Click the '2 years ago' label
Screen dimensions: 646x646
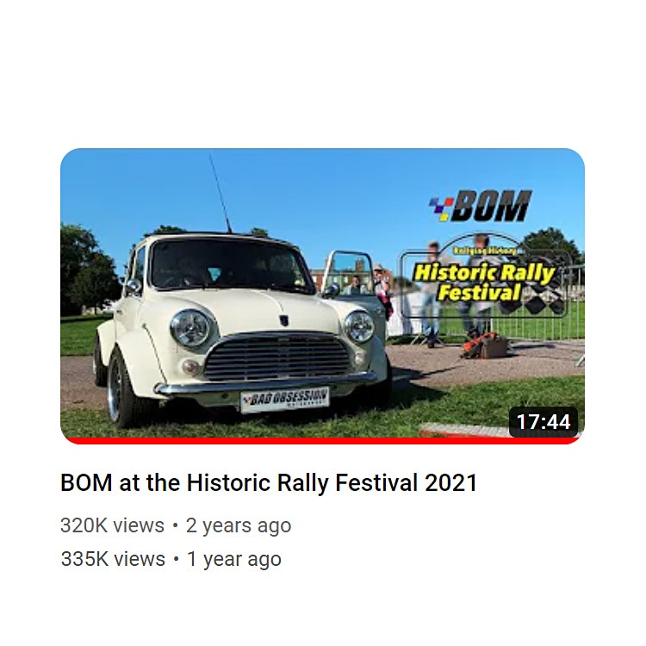[239, 526]
